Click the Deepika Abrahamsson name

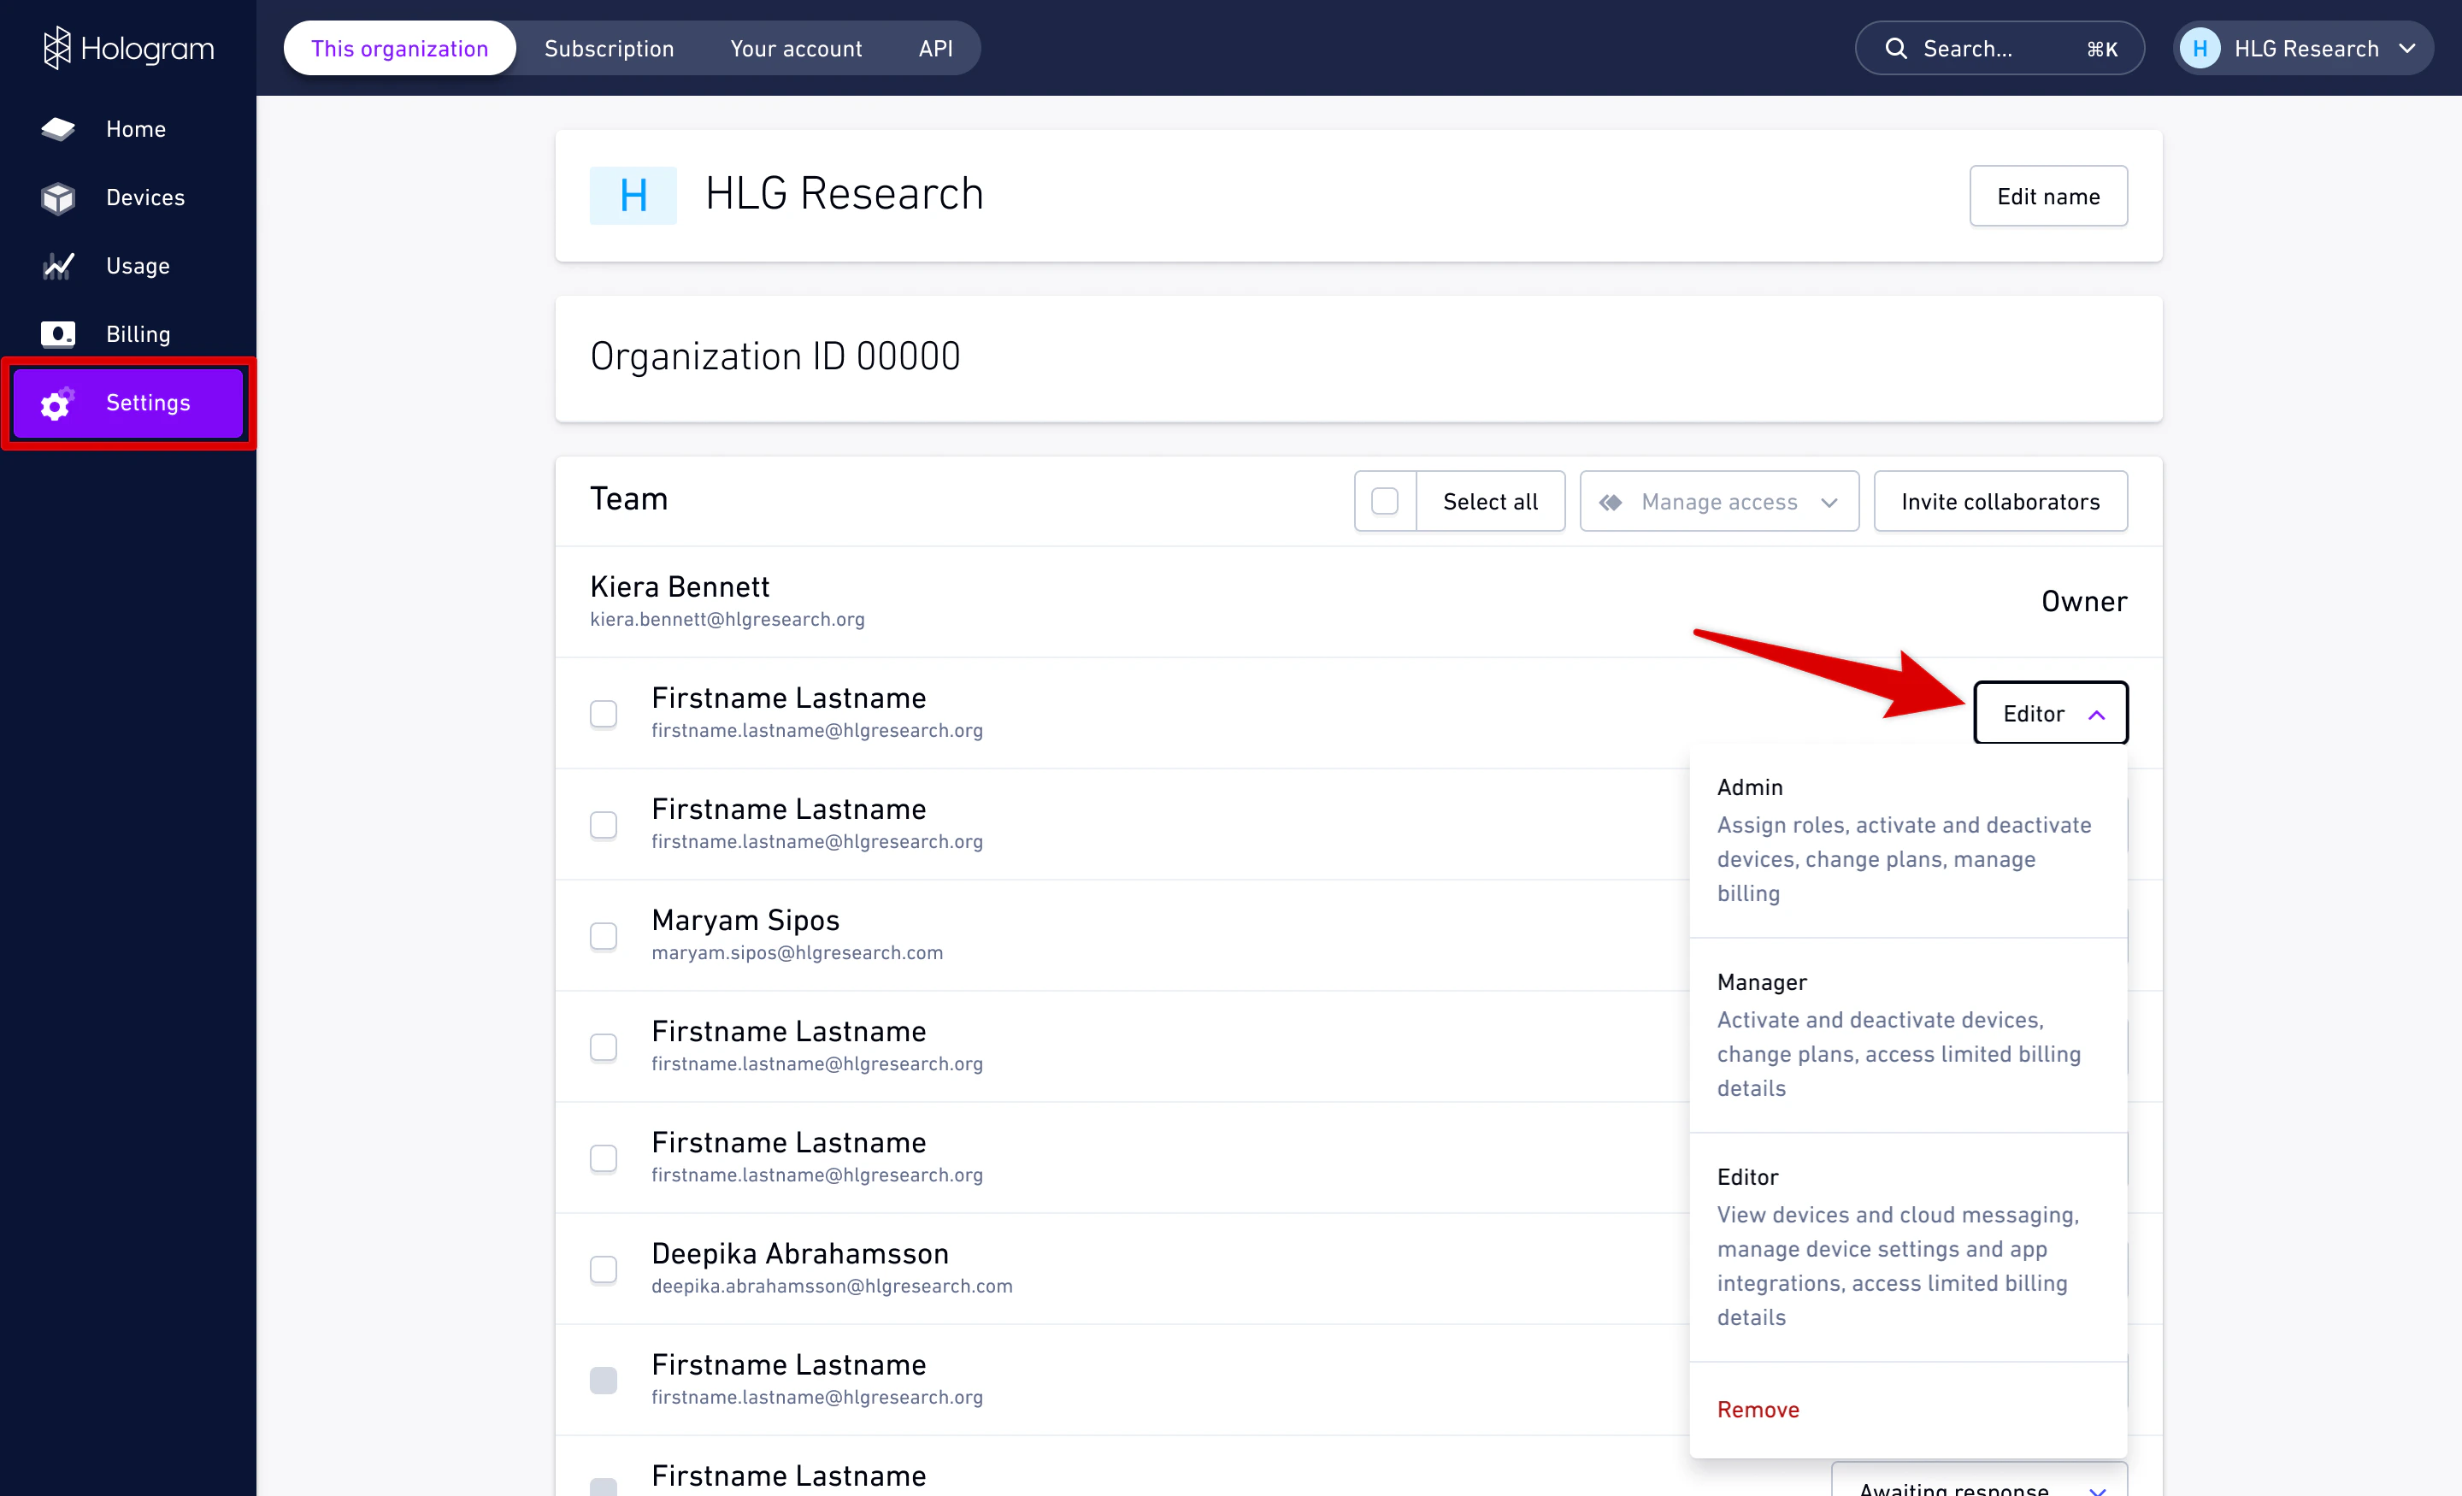click(799, 1253)
